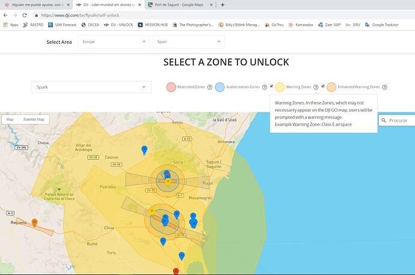
Task: Click the 'SELECT A ZONE TO UNLOCK' heading
Action: click(226, 62)
